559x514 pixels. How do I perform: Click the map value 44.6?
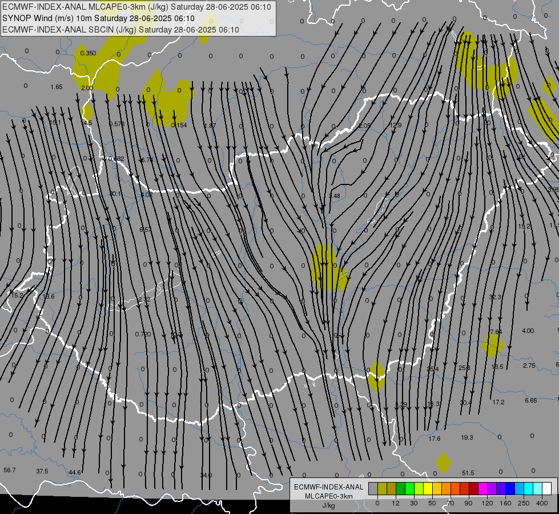[x=74, y=472]
